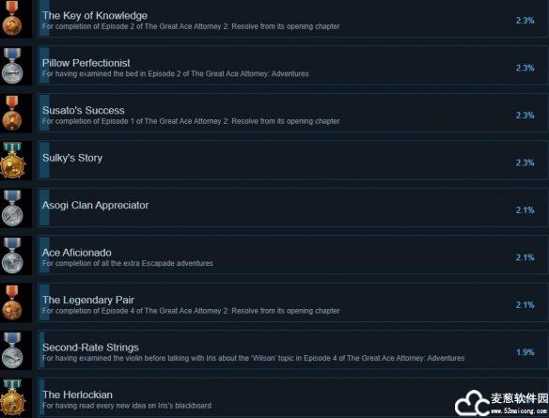Click The Herlockian achievement title

click(x=77, y=395)
